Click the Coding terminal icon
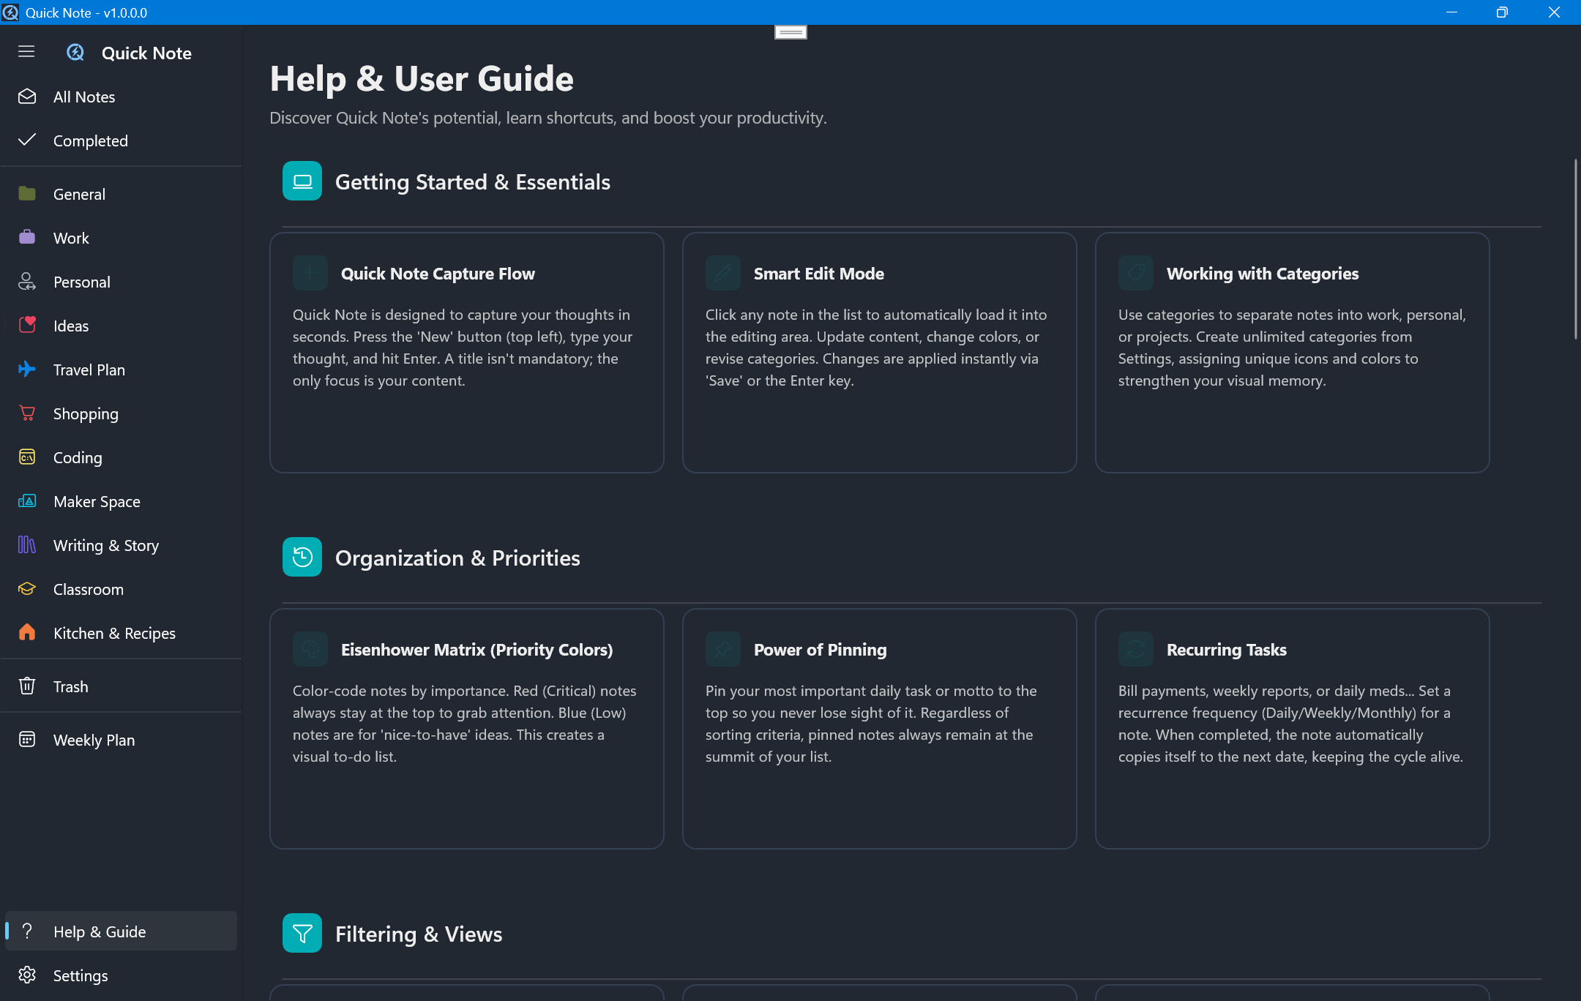The image size is (1581, 1001). click(27, 457)
